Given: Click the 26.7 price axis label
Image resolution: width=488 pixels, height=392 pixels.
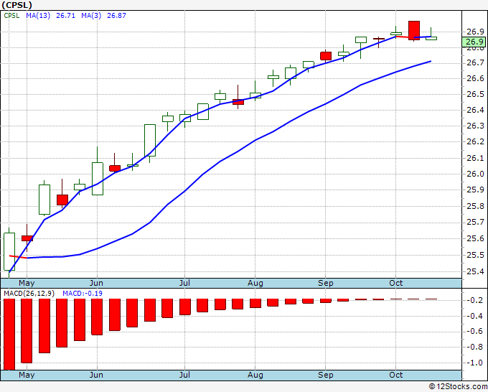Looking at the screenshot, I should (475, 63).
